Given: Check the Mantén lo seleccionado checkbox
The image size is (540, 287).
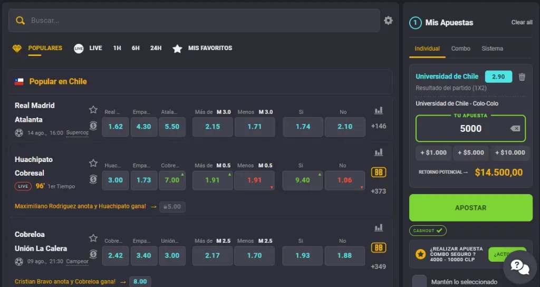Looking at the screenshot, I should [x=419, y=282].
